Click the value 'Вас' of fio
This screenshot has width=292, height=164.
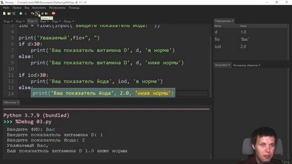[245, 39]
